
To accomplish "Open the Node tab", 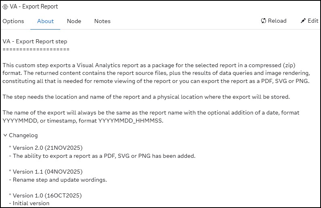I will click(74, 21).
